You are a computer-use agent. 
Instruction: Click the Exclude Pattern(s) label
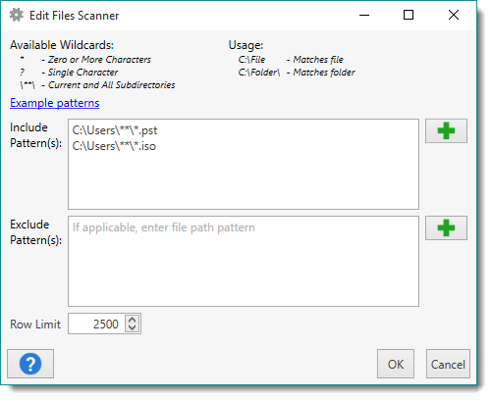35,232
